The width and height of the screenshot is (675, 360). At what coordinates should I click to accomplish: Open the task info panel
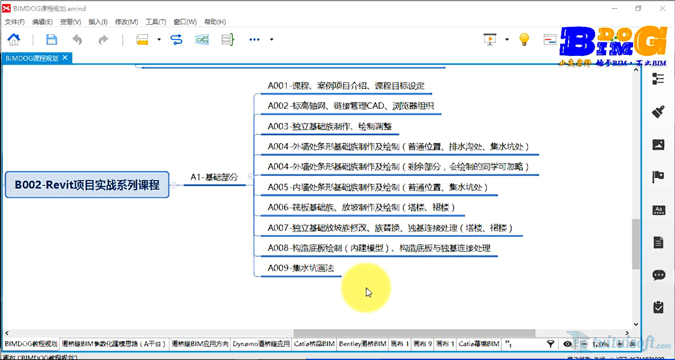coord(658,307)
